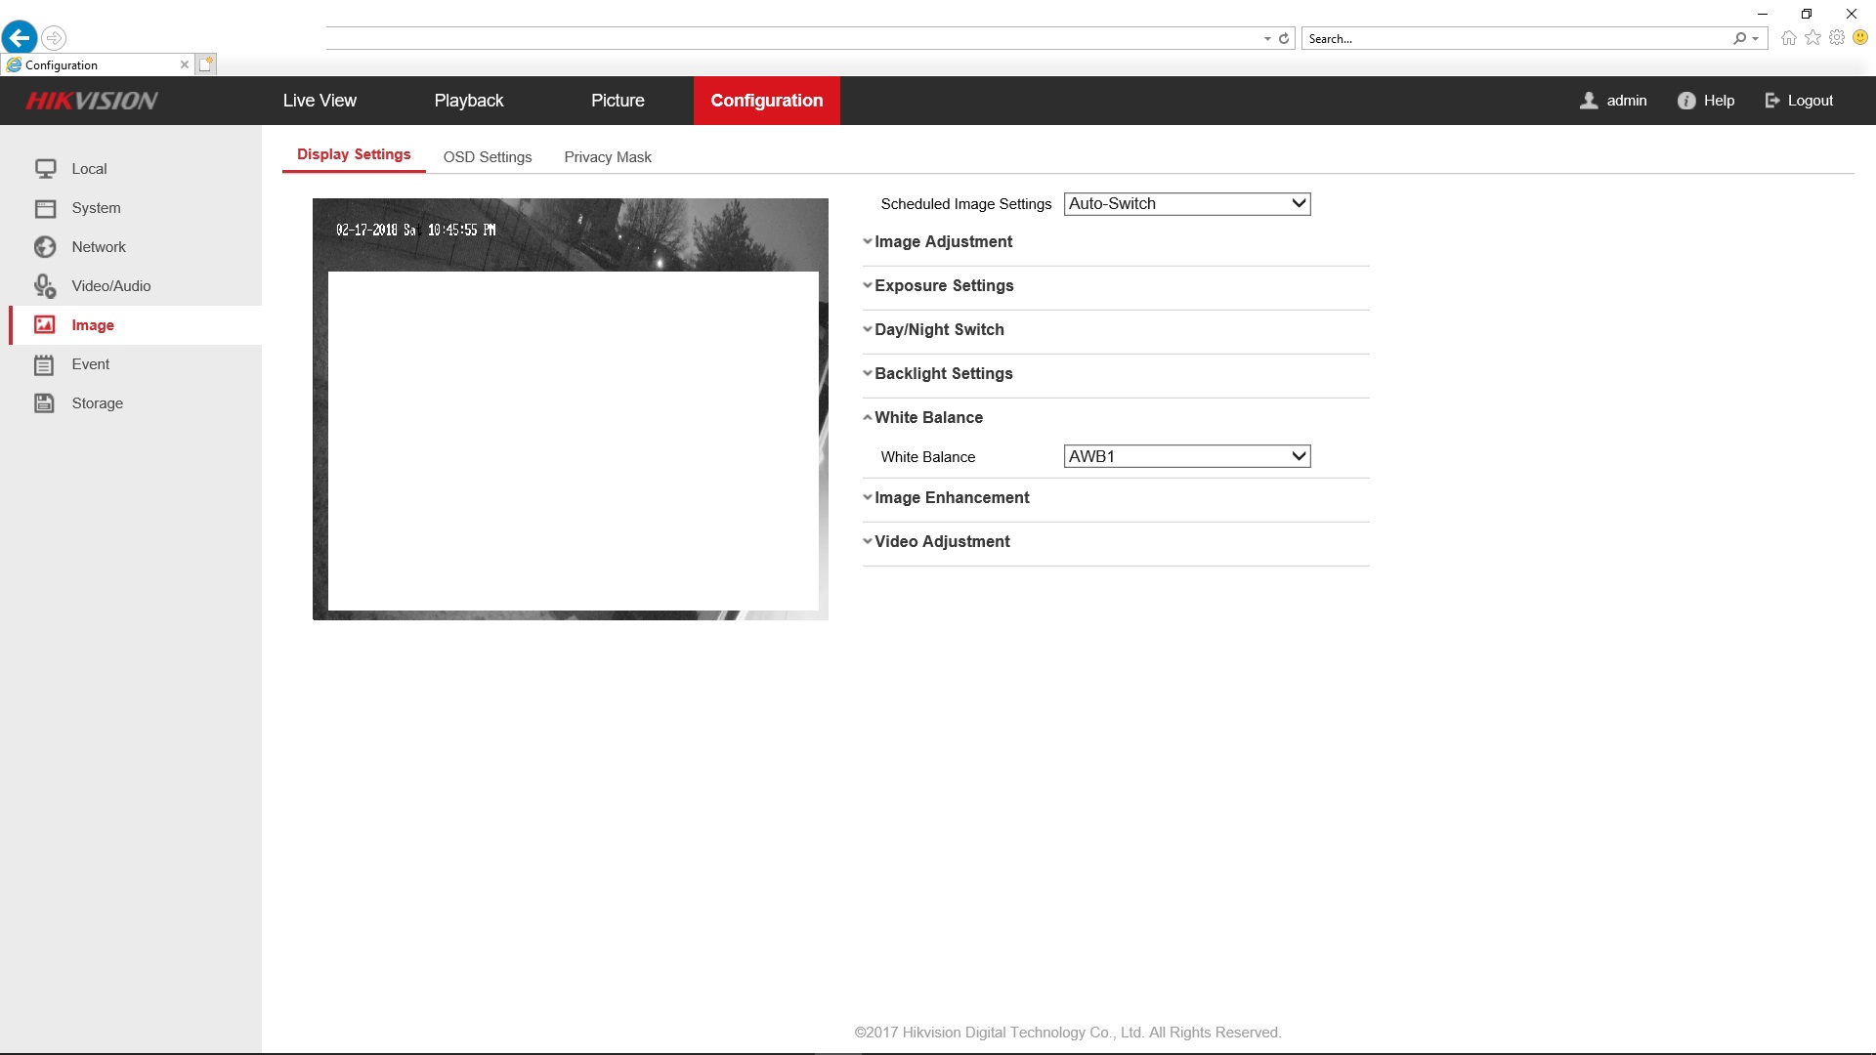Expand the Exposure Settings section
Viewport: 1876px width, 1055px height.
[x=943, y=285]
